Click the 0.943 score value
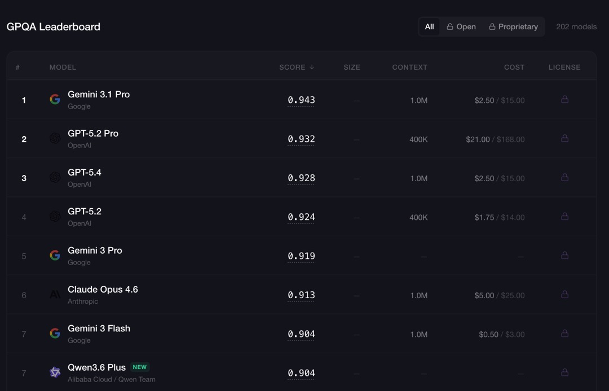This screenshot has height=391, width=609. point(301,100)
